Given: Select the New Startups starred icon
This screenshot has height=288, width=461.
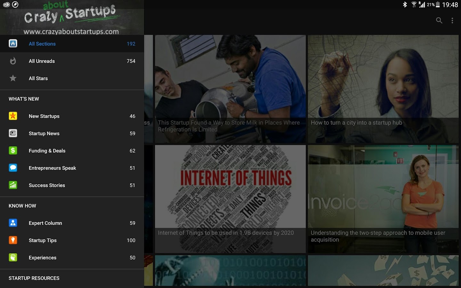Looking at the screenshot, I should pos(13,116).
